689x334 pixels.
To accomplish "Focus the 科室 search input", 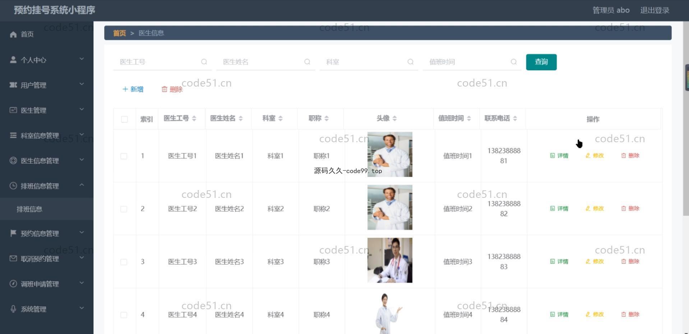I will click(369, 62).
